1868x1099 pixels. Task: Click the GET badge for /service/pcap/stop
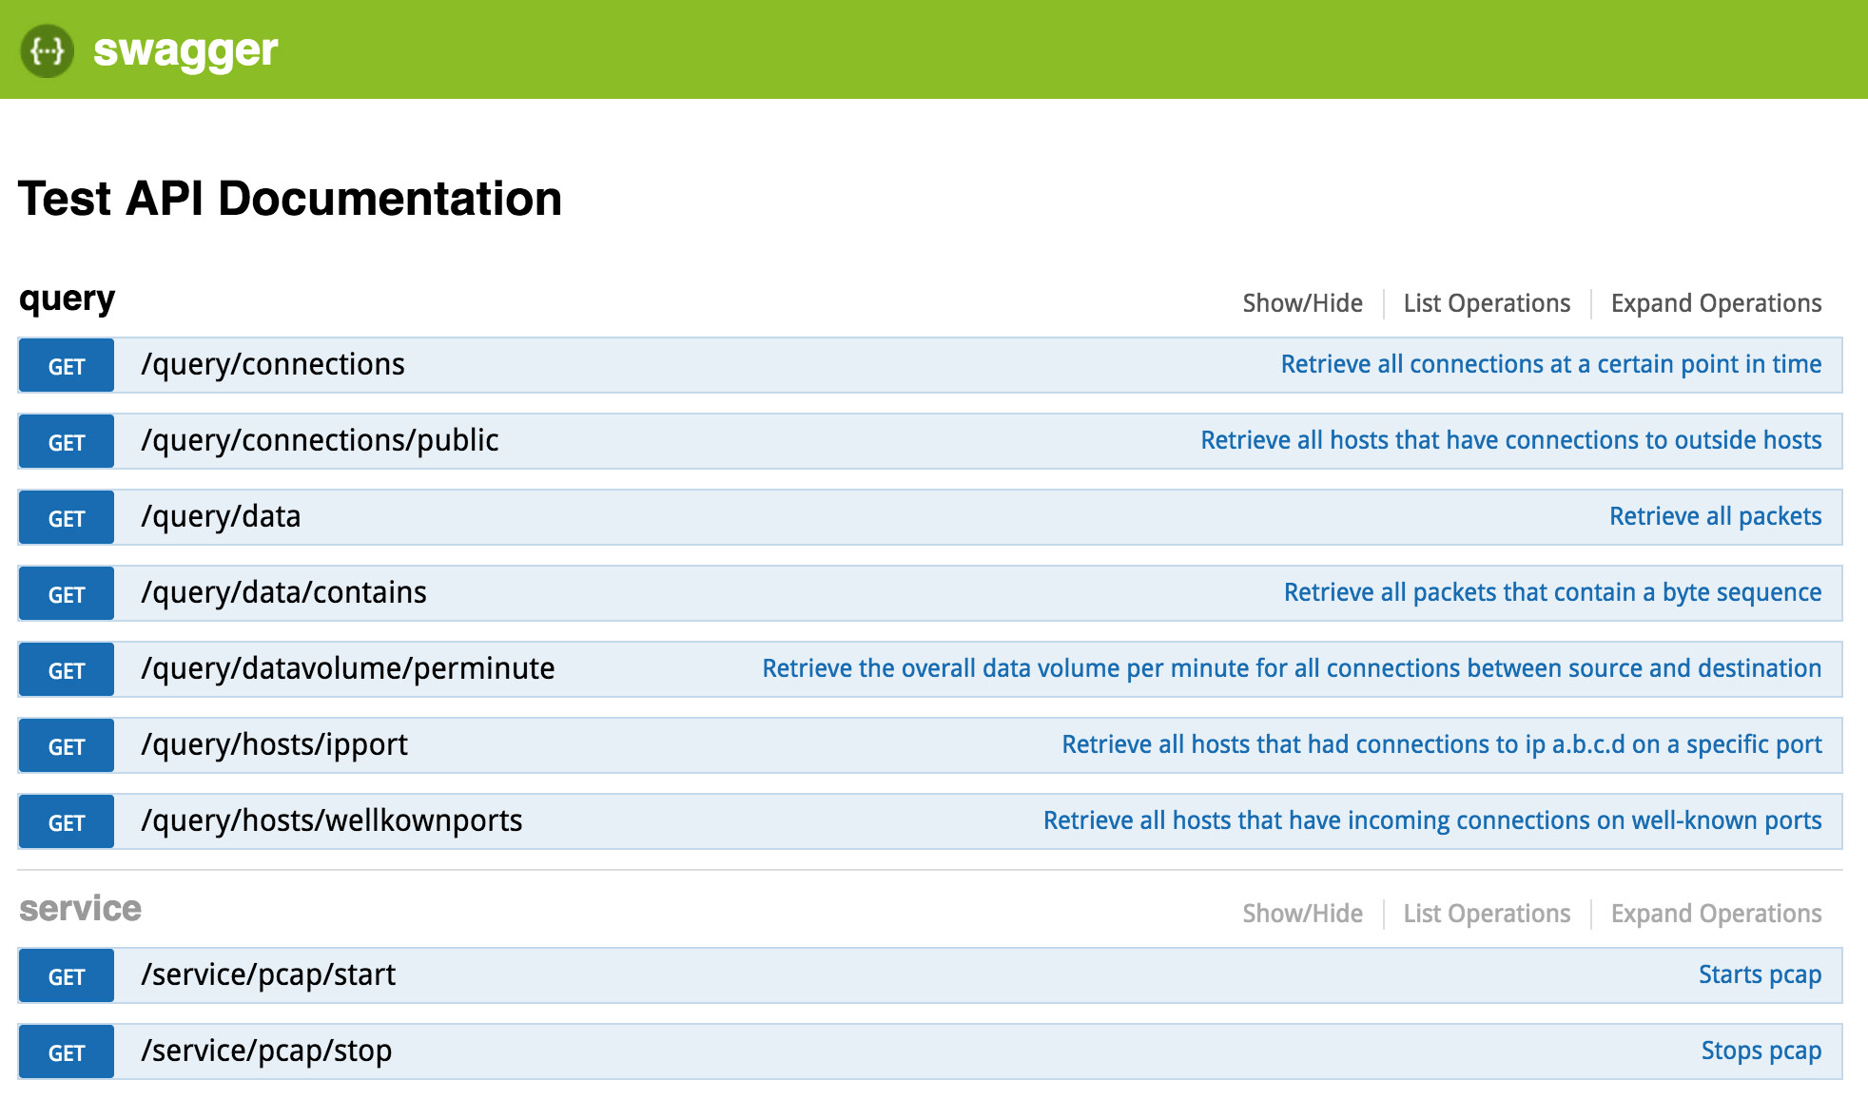67,1052
